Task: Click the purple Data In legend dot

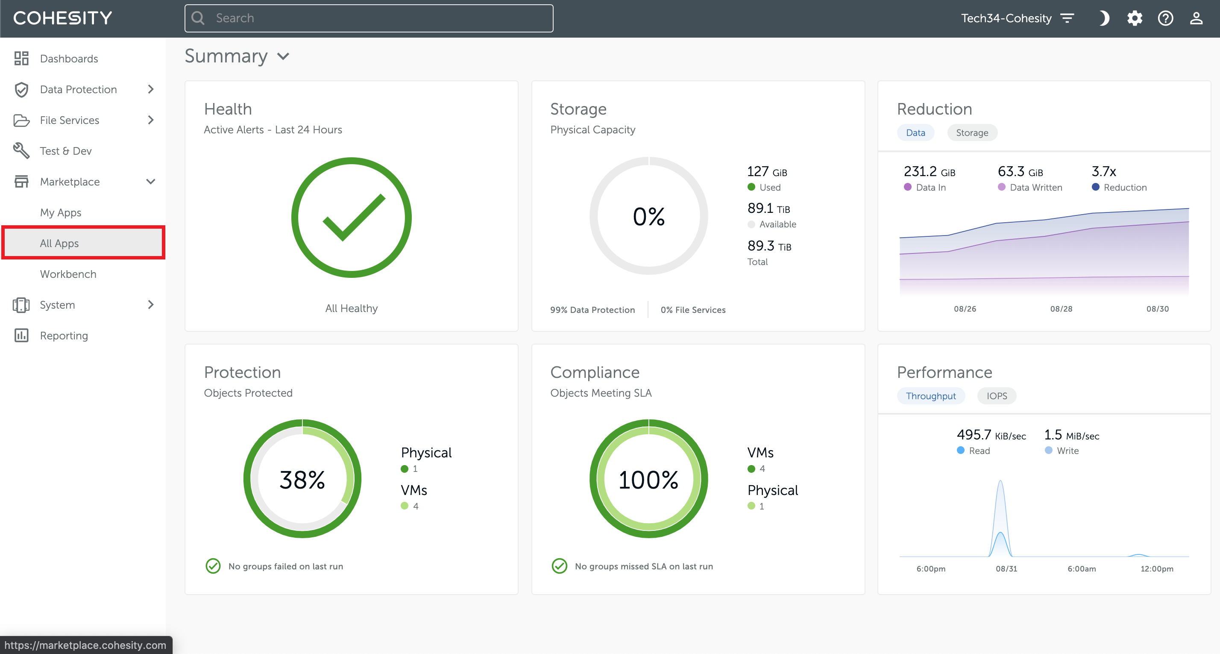Action: tap(907, 187)
